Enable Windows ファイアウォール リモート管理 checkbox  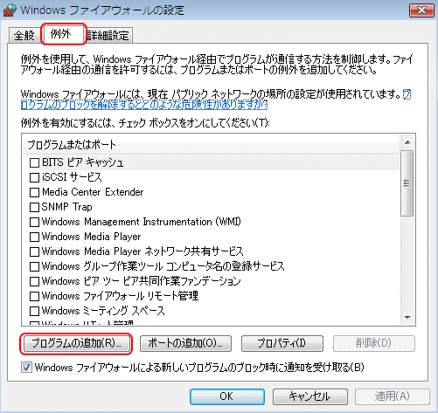[35, 296]
